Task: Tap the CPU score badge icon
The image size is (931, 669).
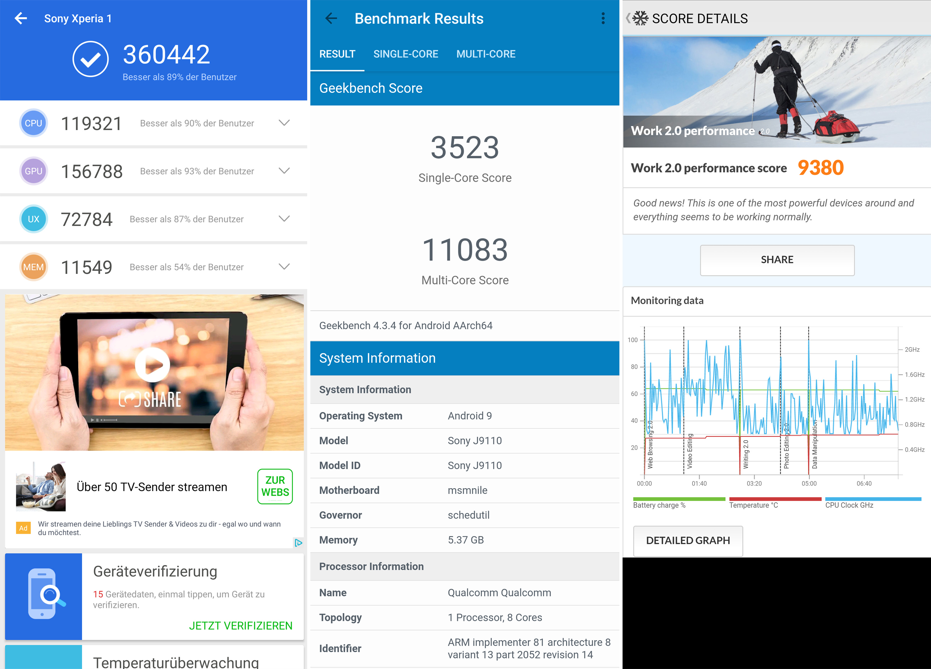Action: (33, 123)
